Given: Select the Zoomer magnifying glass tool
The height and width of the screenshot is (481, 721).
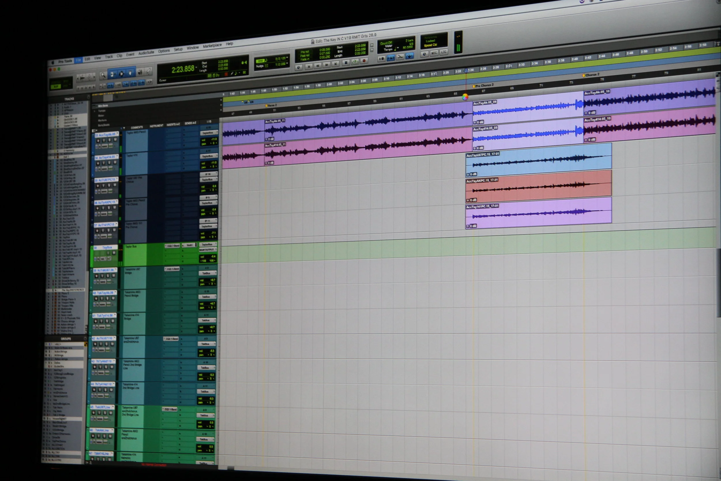Looking at the screenshot, I should [103, 75].
